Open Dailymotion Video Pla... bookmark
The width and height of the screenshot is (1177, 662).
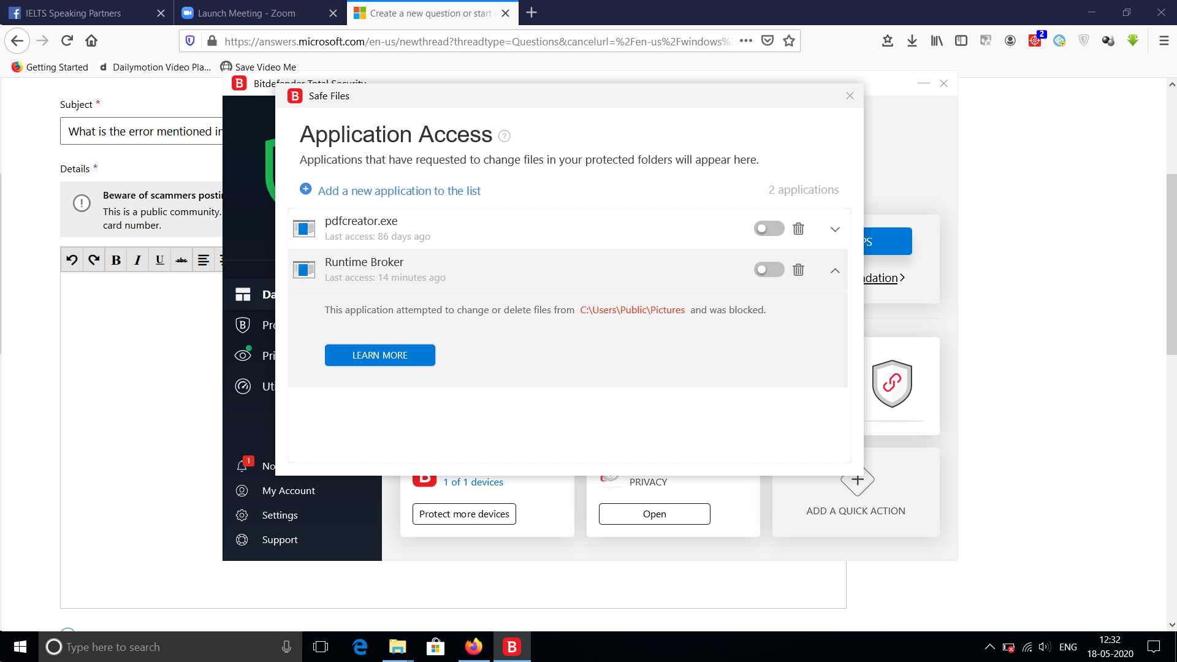(x=155, y=67)
